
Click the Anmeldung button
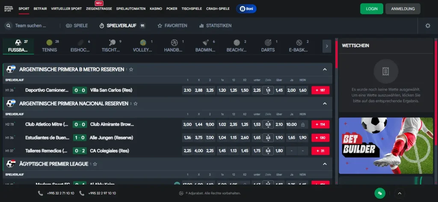403,9
